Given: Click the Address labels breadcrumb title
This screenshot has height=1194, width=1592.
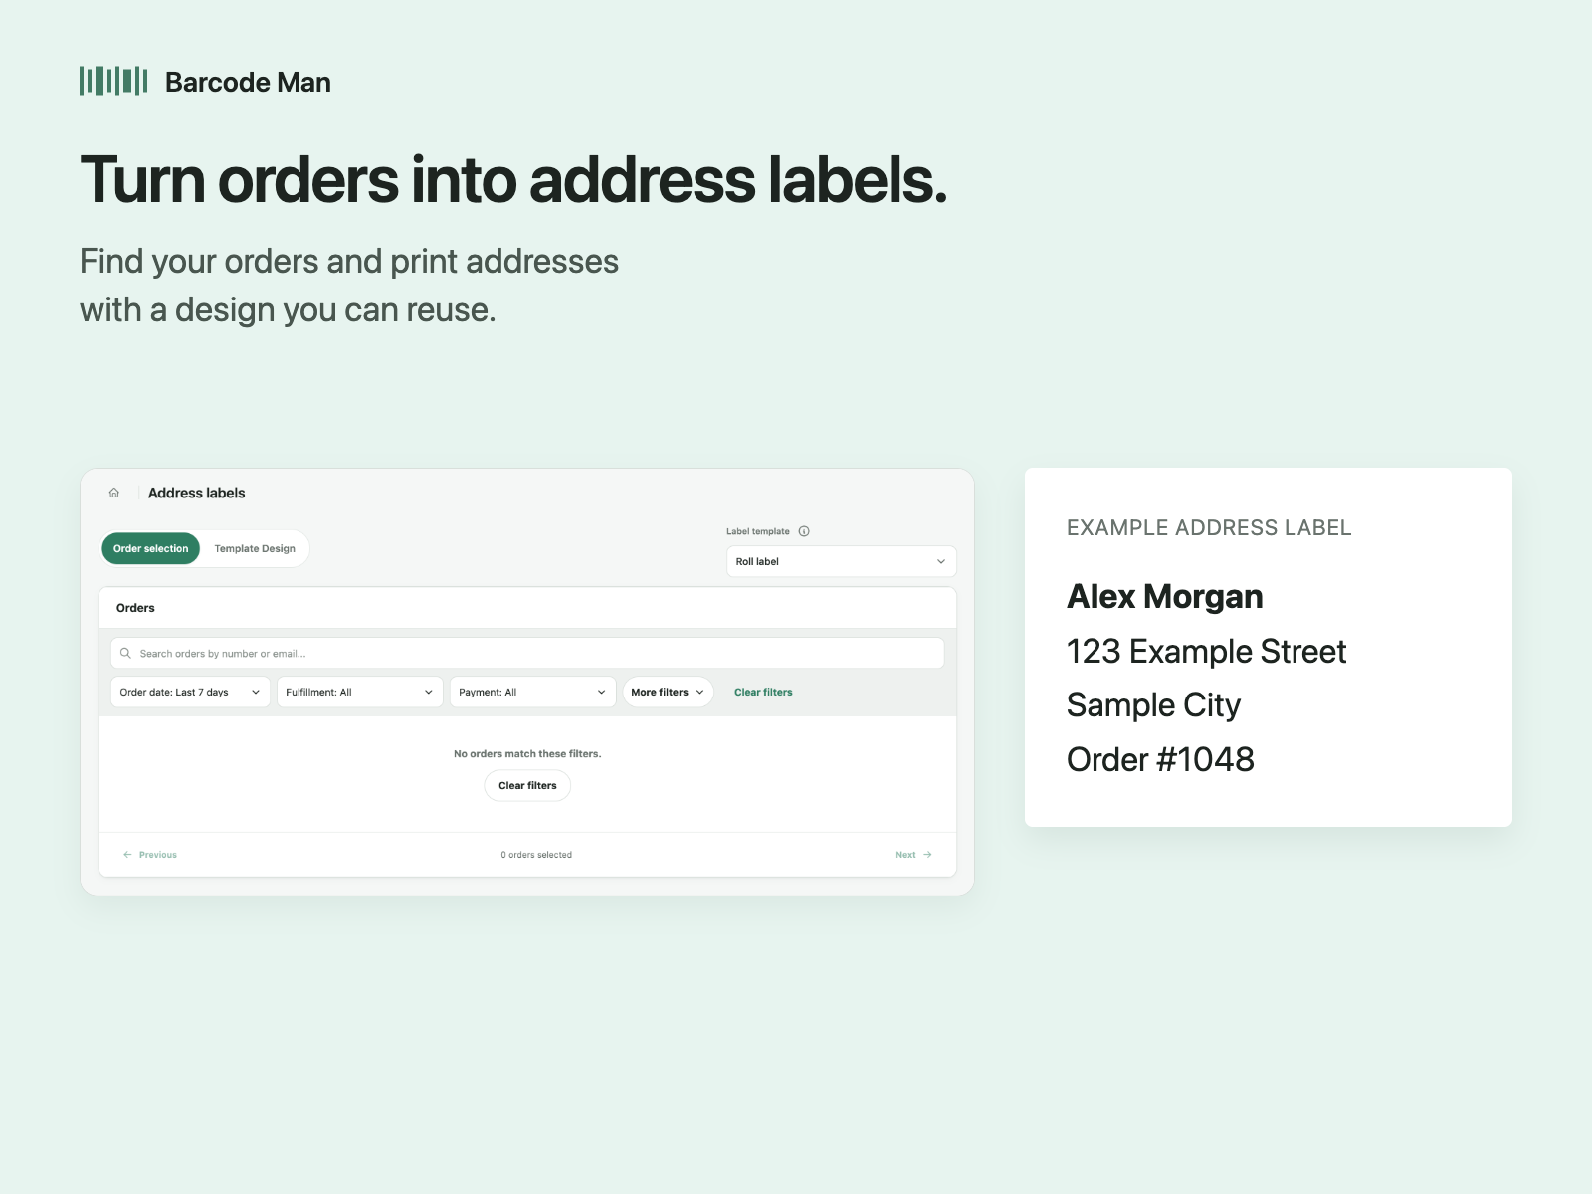Looking at the screenshot, I should coord(196,493).
